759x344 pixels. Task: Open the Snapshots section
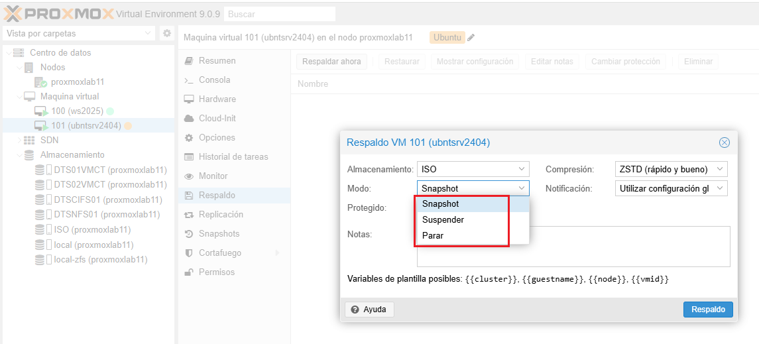[234, 234]
